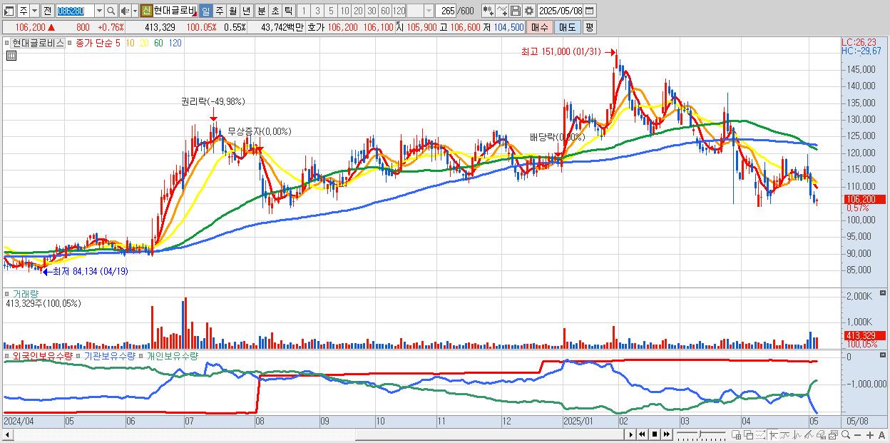Select the 년 yearly chart period

(x=246, y=11)
